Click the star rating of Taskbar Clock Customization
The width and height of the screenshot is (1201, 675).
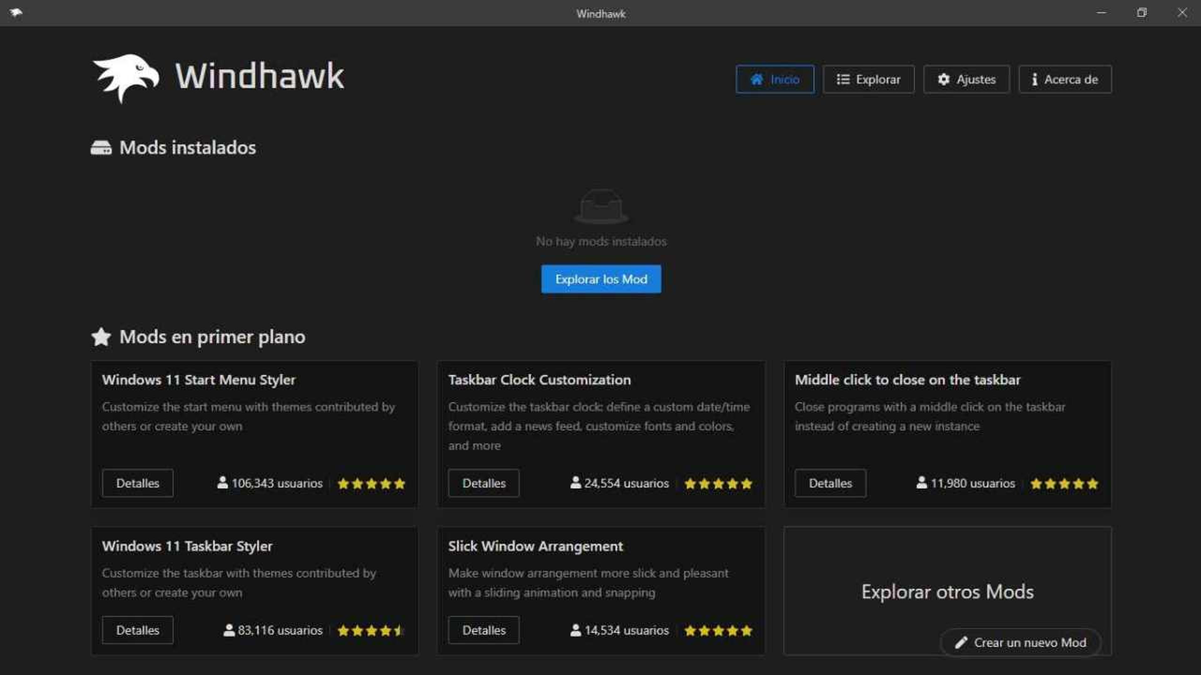[718, 483]
